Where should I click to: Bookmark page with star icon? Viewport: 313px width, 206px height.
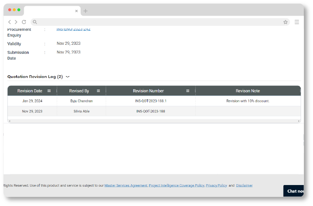[285, 22]
